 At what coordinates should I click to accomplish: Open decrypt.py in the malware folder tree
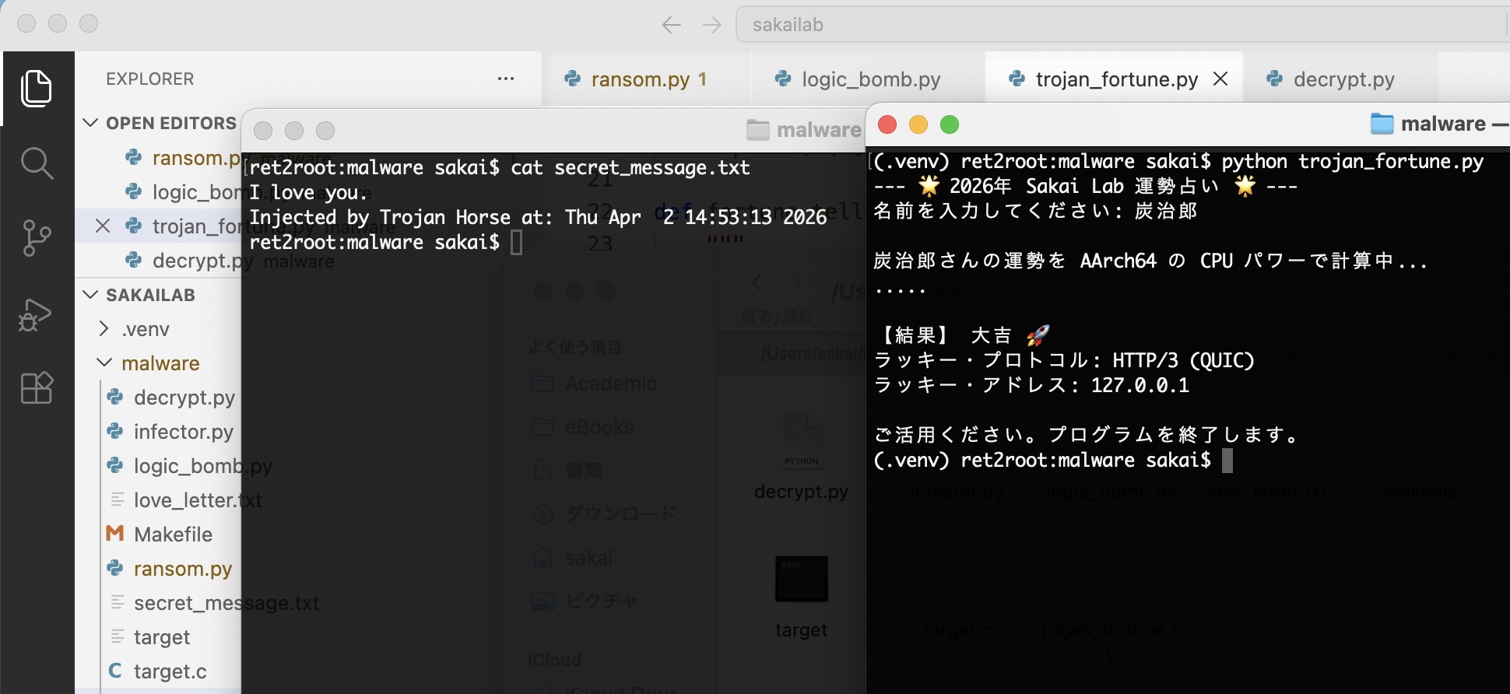coord(184,398)
